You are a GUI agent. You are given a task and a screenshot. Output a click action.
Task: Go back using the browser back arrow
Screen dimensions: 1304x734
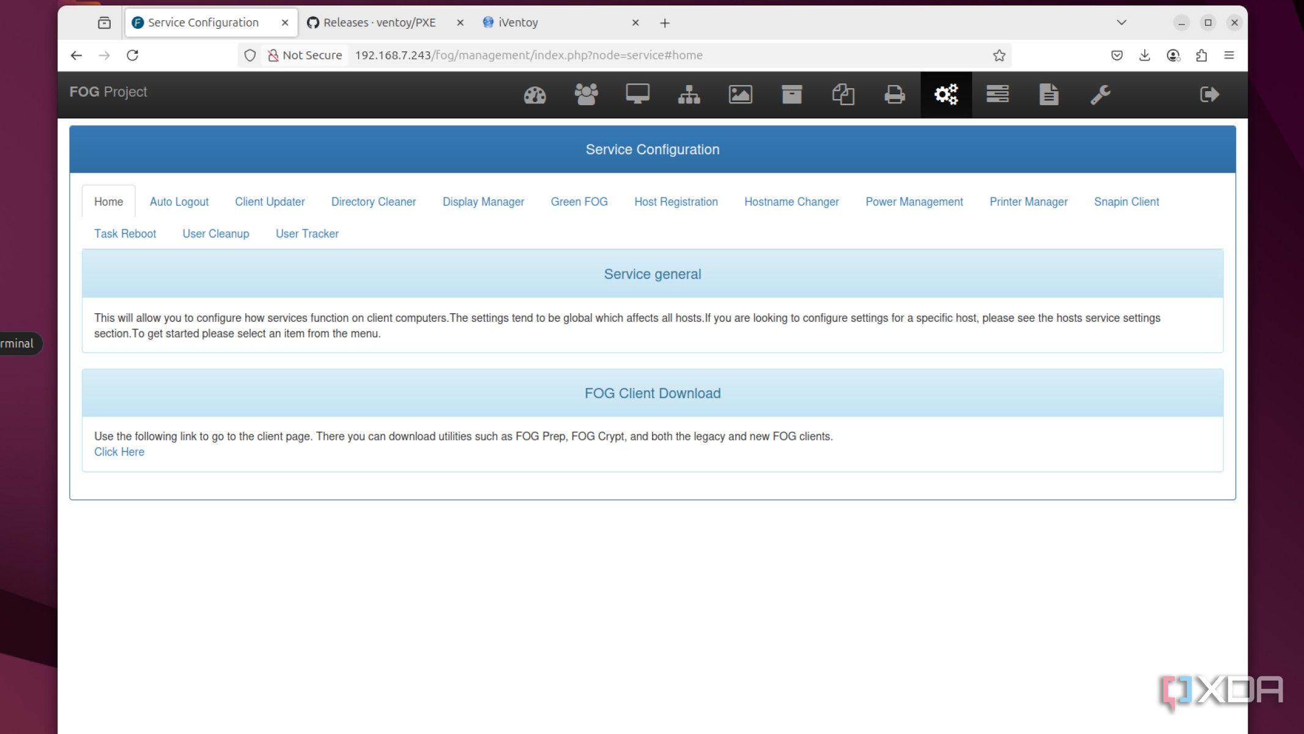coord(76,55)
